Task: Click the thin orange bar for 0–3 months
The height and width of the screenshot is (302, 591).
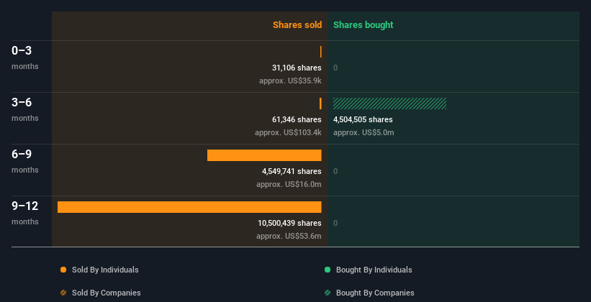Action: tap(321, 52)
